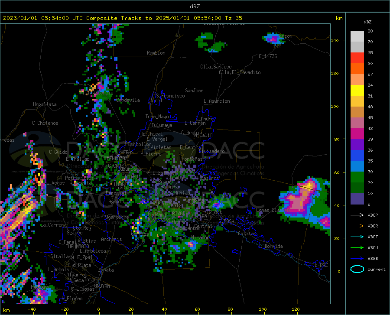Click the Uspallata map label
Image resolution: width=390 pixels, height=315 pixels.
click(45, 104)
